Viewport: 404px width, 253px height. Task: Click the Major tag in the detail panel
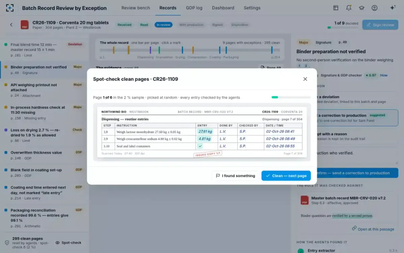coord(304,43)
